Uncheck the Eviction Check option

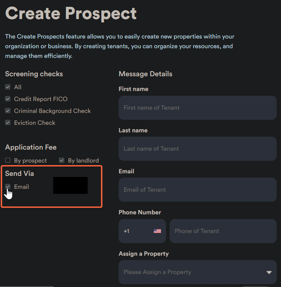pos(8,123)
